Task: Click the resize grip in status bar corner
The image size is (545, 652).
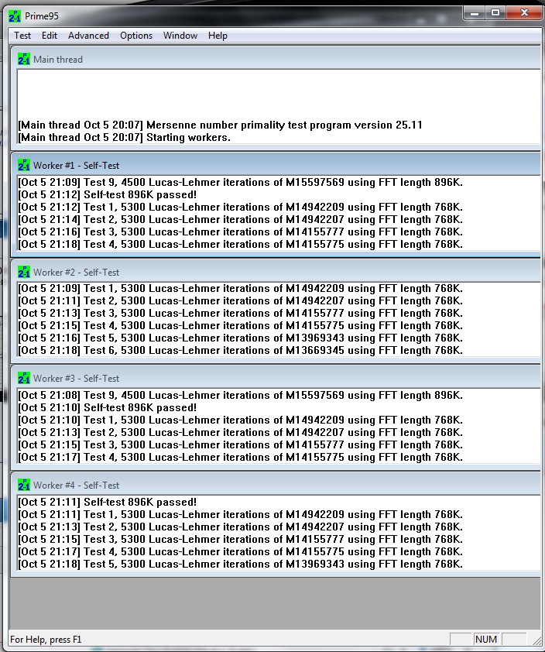Action: (536, 640)
